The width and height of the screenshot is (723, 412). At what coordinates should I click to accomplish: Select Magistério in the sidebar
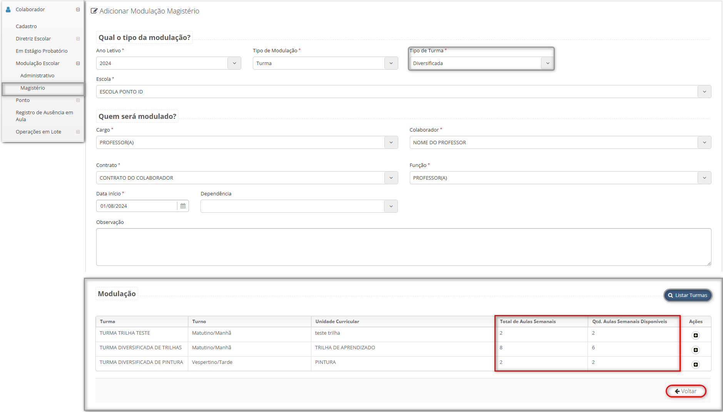coord(33,88)
